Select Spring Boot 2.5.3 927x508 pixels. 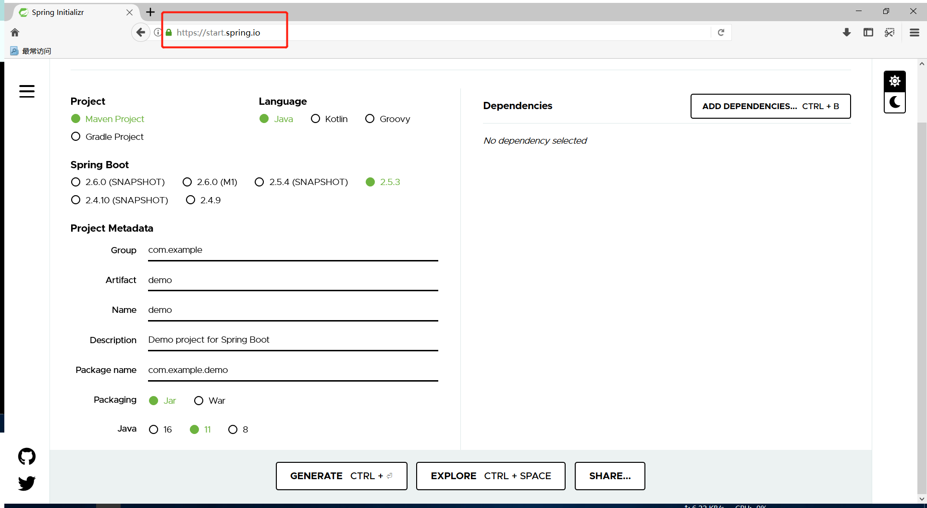(x=383, y=182)
